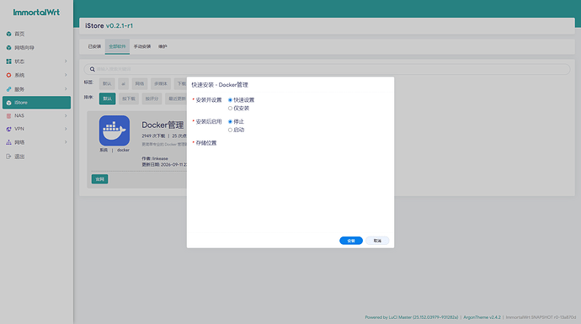Click the red 系统 gear icon

[8, 75]
